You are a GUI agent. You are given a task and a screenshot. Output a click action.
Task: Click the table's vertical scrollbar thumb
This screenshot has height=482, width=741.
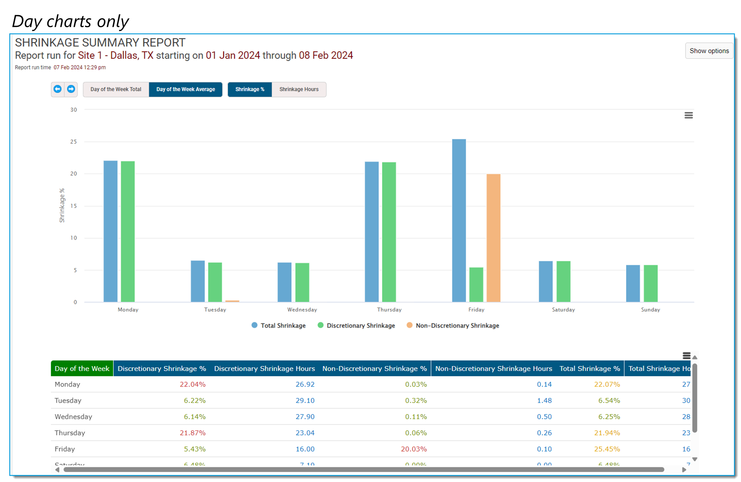pos(695,398)
